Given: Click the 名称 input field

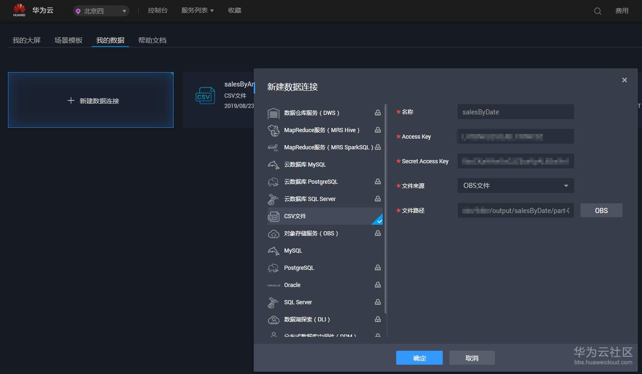Looking at the screenshot, I should (516, 112).
